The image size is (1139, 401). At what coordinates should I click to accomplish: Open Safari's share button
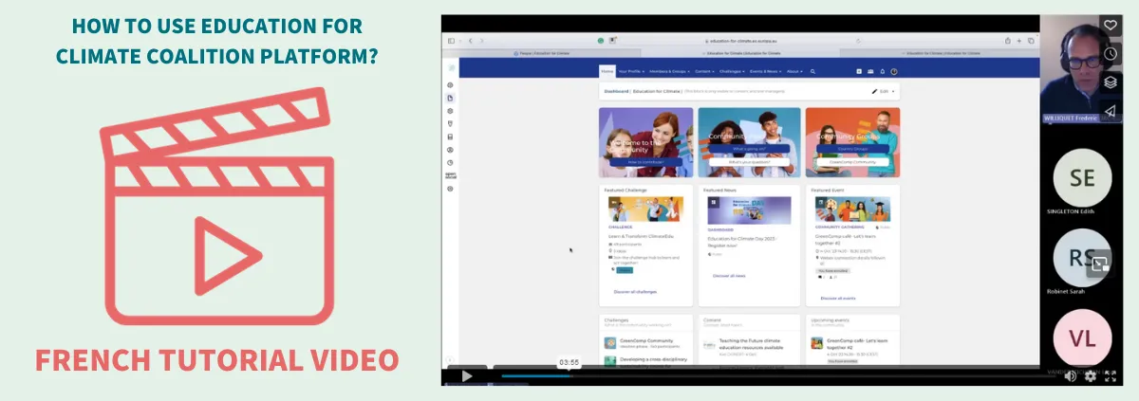coord(1009,41)
